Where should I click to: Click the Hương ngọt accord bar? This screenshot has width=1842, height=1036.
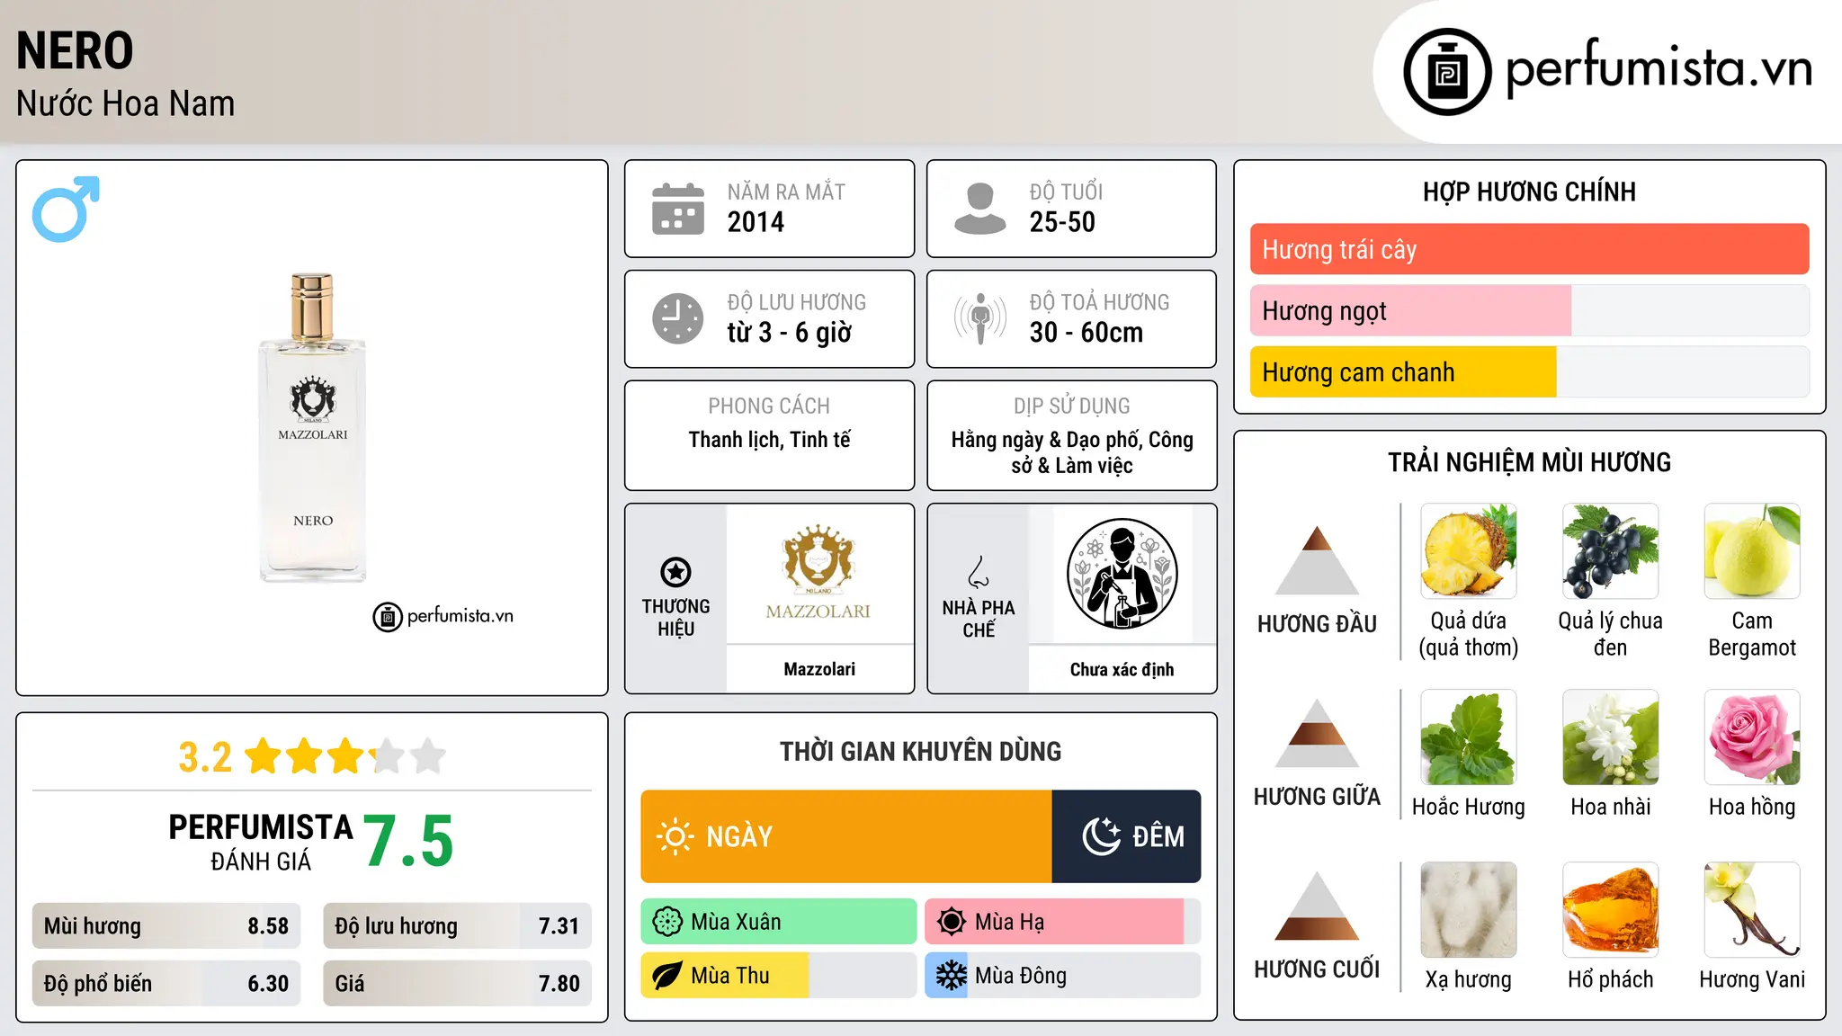pos(1529,310)
